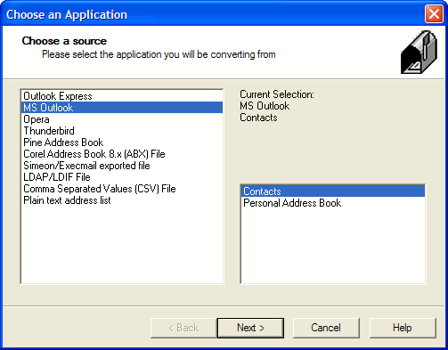Click the Next > button
This screenshot has height=350, width=448.
[x=250, y=328]
